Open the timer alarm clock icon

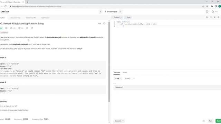coord(207,12)
